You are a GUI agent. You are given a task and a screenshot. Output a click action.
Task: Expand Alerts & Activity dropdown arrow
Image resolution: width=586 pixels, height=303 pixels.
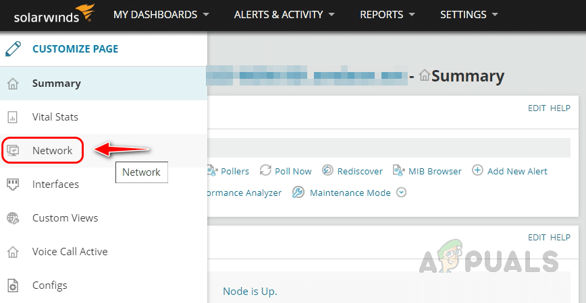(331, 15)
